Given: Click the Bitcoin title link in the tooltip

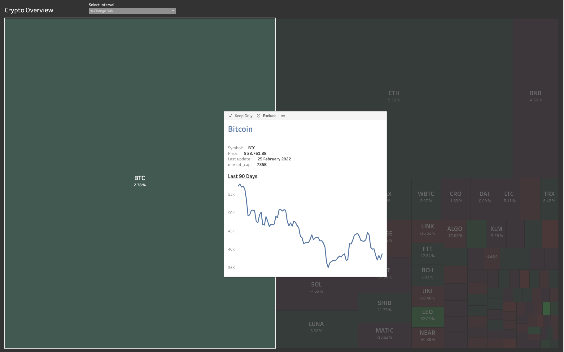Looking at the screenshot, I should (x=240, y=129).
